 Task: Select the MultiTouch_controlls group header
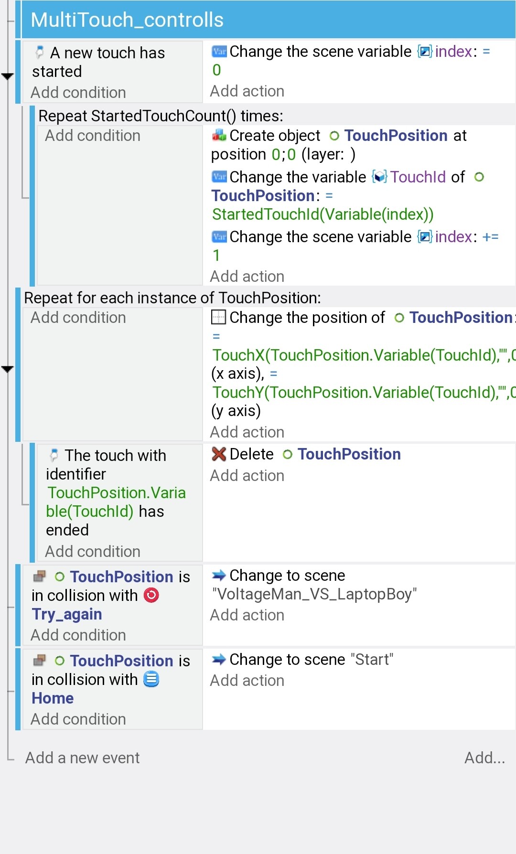coord(269,20)
